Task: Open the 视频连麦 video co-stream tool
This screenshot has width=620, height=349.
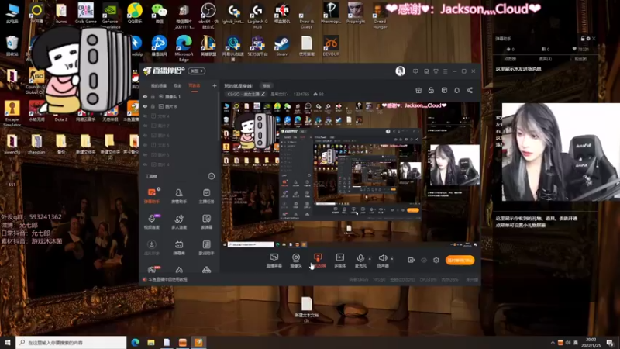Action: (151, 222)
